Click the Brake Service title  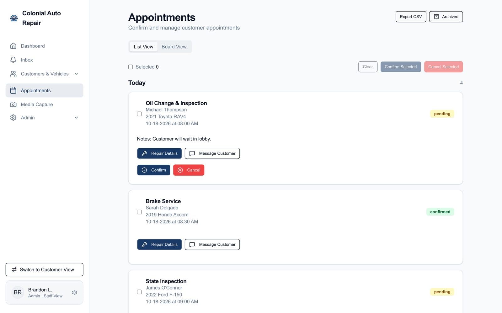pyautogui.click(x=163, y=201)
